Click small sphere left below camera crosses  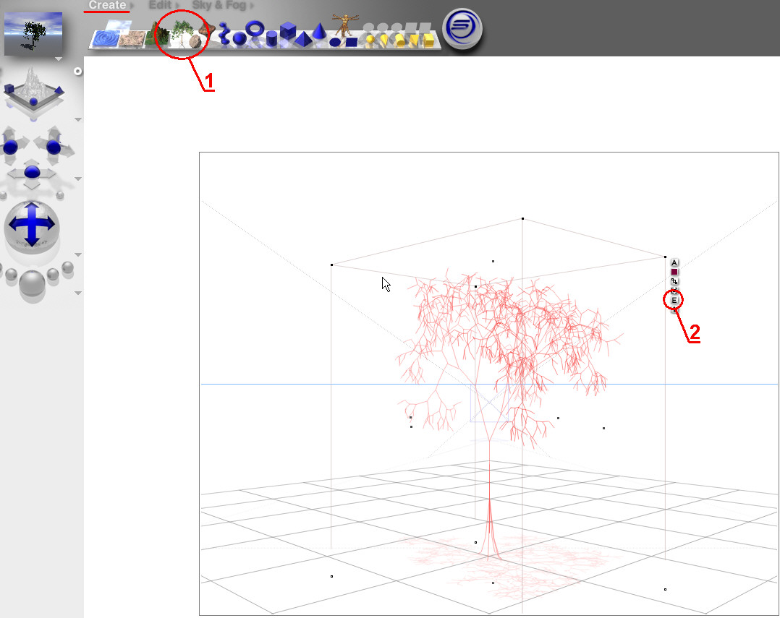coord(3,195)
